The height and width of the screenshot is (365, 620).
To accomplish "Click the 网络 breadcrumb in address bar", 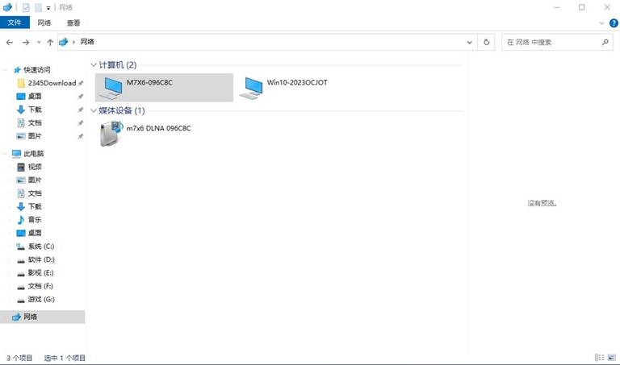I will [x=87, y=42].
